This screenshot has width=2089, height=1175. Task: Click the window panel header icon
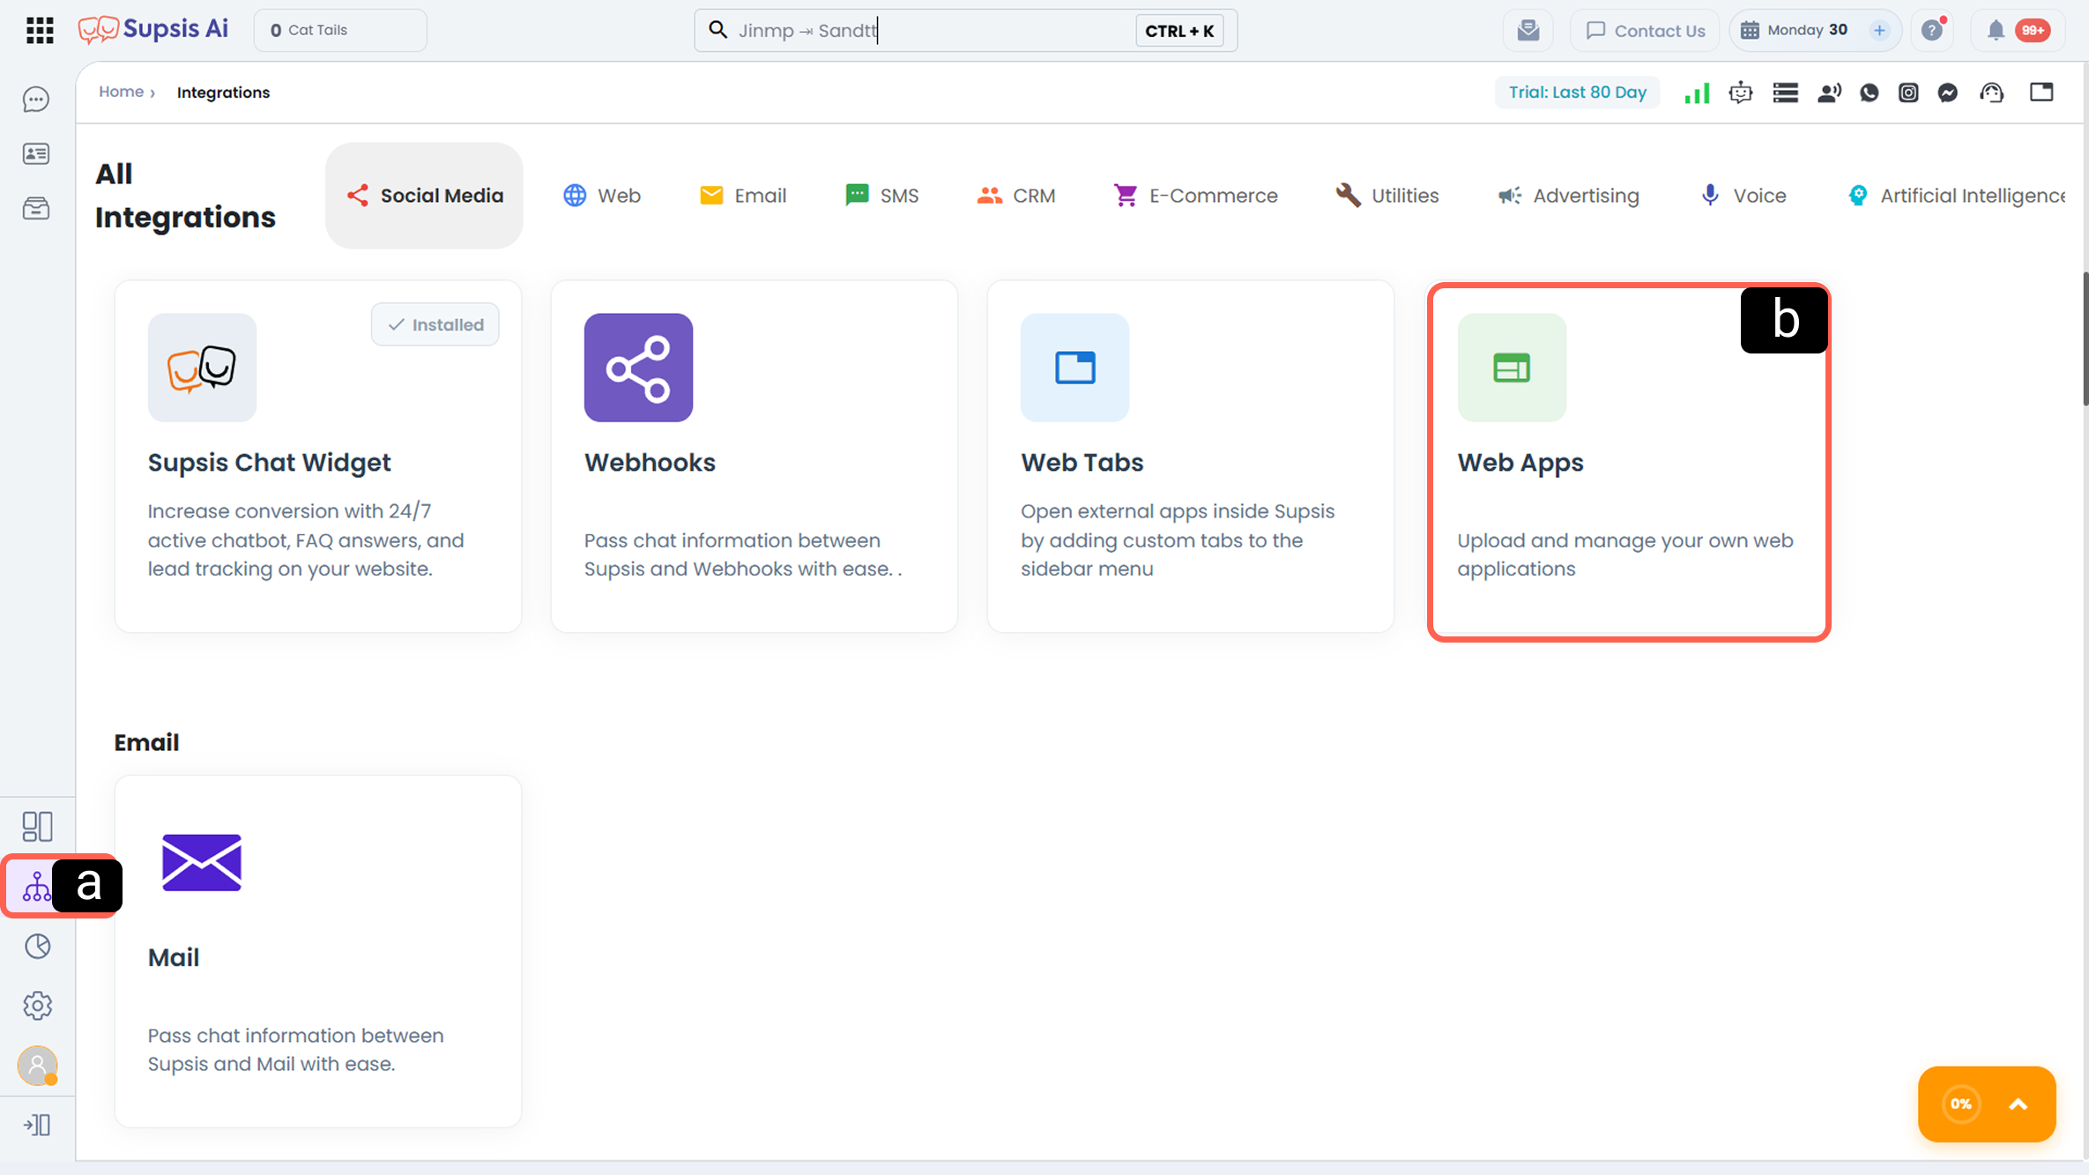2041,93
